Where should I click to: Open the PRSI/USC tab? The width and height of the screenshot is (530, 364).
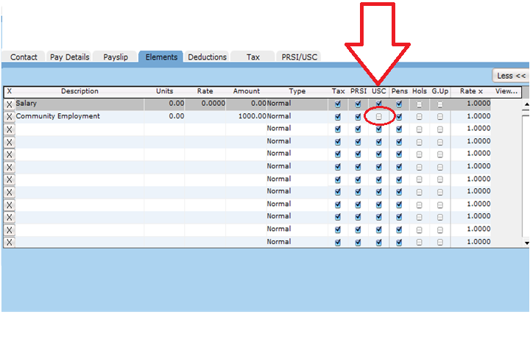tap(300, 57)
